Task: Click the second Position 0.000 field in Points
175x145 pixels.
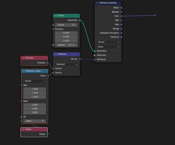Action: coord(66,37)
